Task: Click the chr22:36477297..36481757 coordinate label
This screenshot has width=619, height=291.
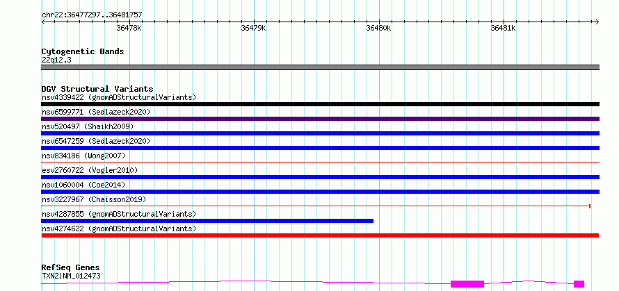Action: click(x=92, y=15)
